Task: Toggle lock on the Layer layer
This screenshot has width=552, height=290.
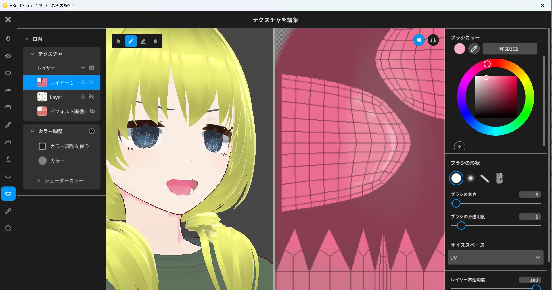Action: coord(83,97)
